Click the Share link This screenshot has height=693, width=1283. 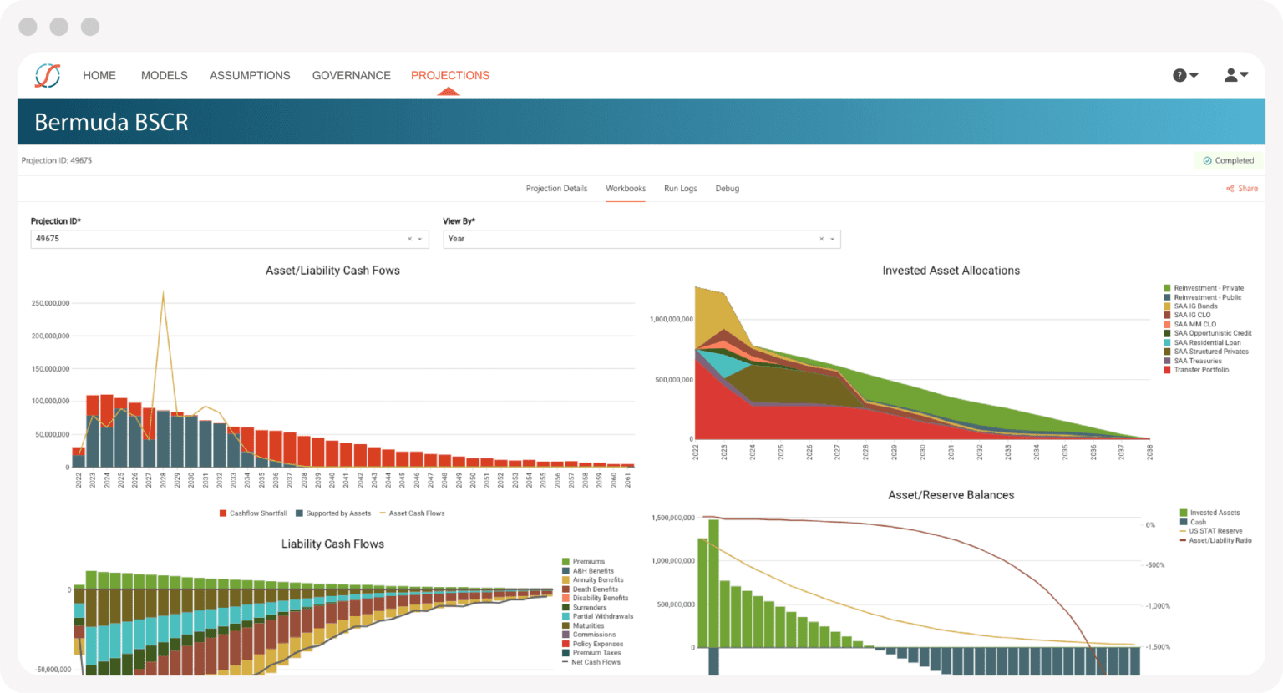pyautogui.click(x=1246, y=188)
